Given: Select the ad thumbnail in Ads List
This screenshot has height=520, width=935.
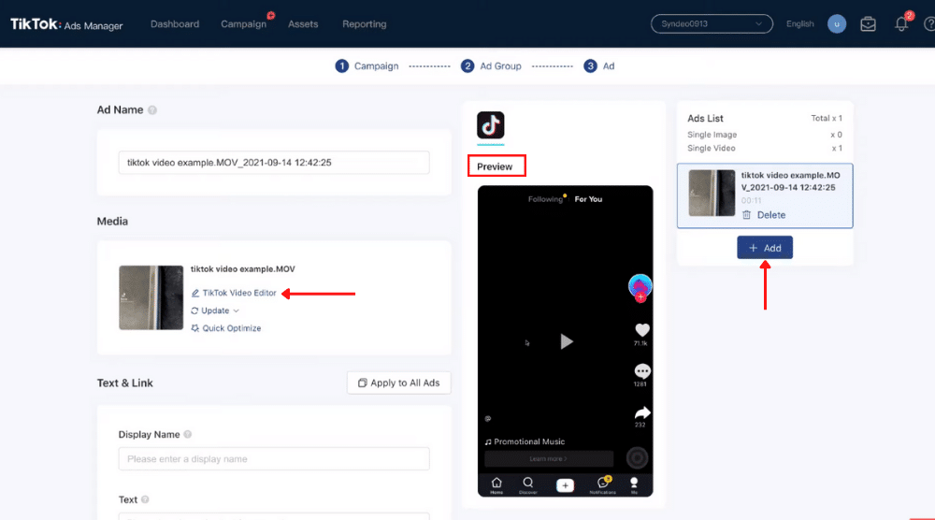Looking at the screenshot, I should coord(712,193).
